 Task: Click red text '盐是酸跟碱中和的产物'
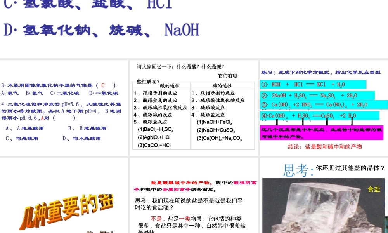click(180, 183)
